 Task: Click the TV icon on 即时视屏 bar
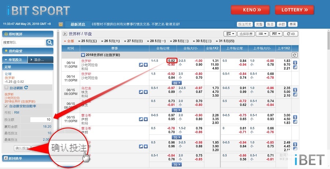(x=6, y=34)
